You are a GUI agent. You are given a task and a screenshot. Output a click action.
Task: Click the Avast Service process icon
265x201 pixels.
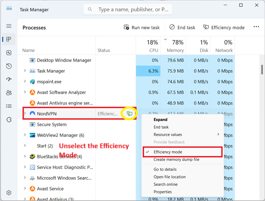pyautogui.click(x=32, y=189)
